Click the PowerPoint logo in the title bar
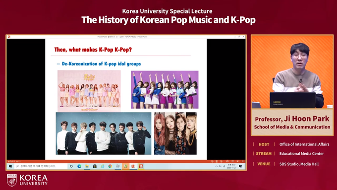 (x=9, y=37)
